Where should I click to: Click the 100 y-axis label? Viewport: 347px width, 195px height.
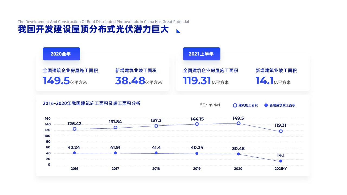click(48, 136)
